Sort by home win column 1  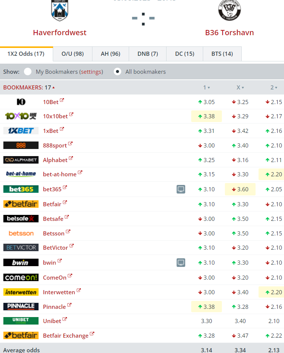pyautogui.click(x=206, y=88)
